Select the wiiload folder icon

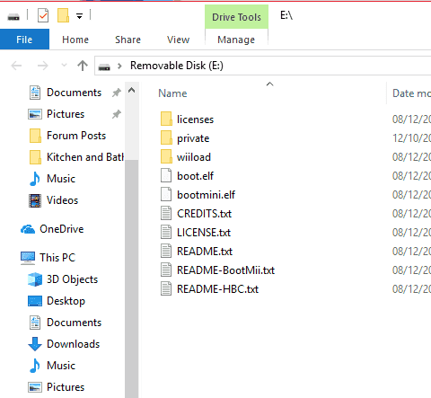[166, 156]
